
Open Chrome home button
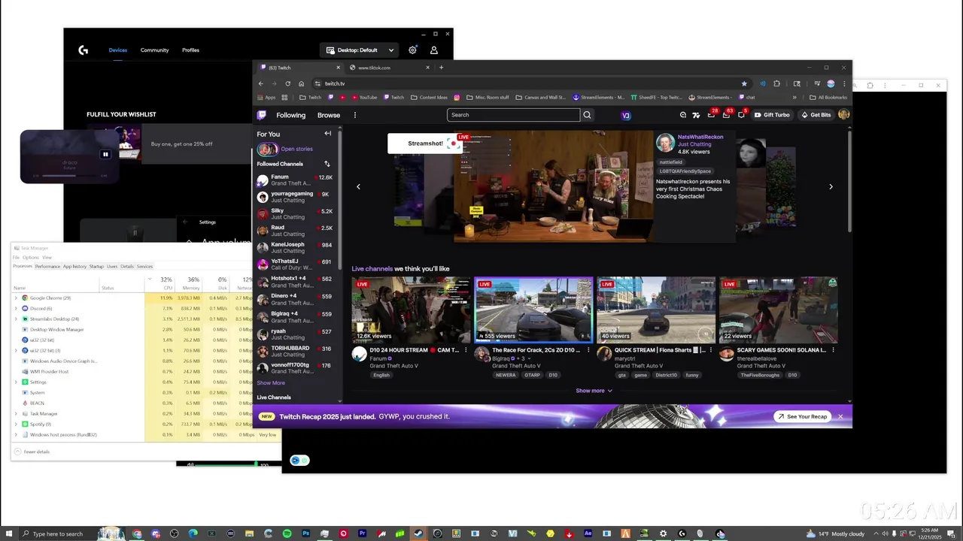pos(301,83)
